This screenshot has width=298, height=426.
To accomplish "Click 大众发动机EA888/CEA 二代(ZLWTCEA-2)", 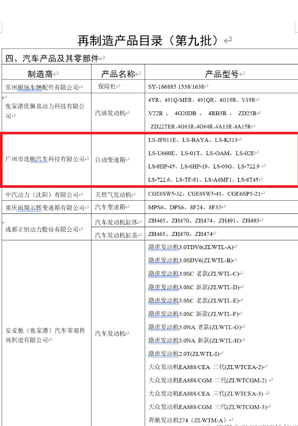I will (206, 367).
